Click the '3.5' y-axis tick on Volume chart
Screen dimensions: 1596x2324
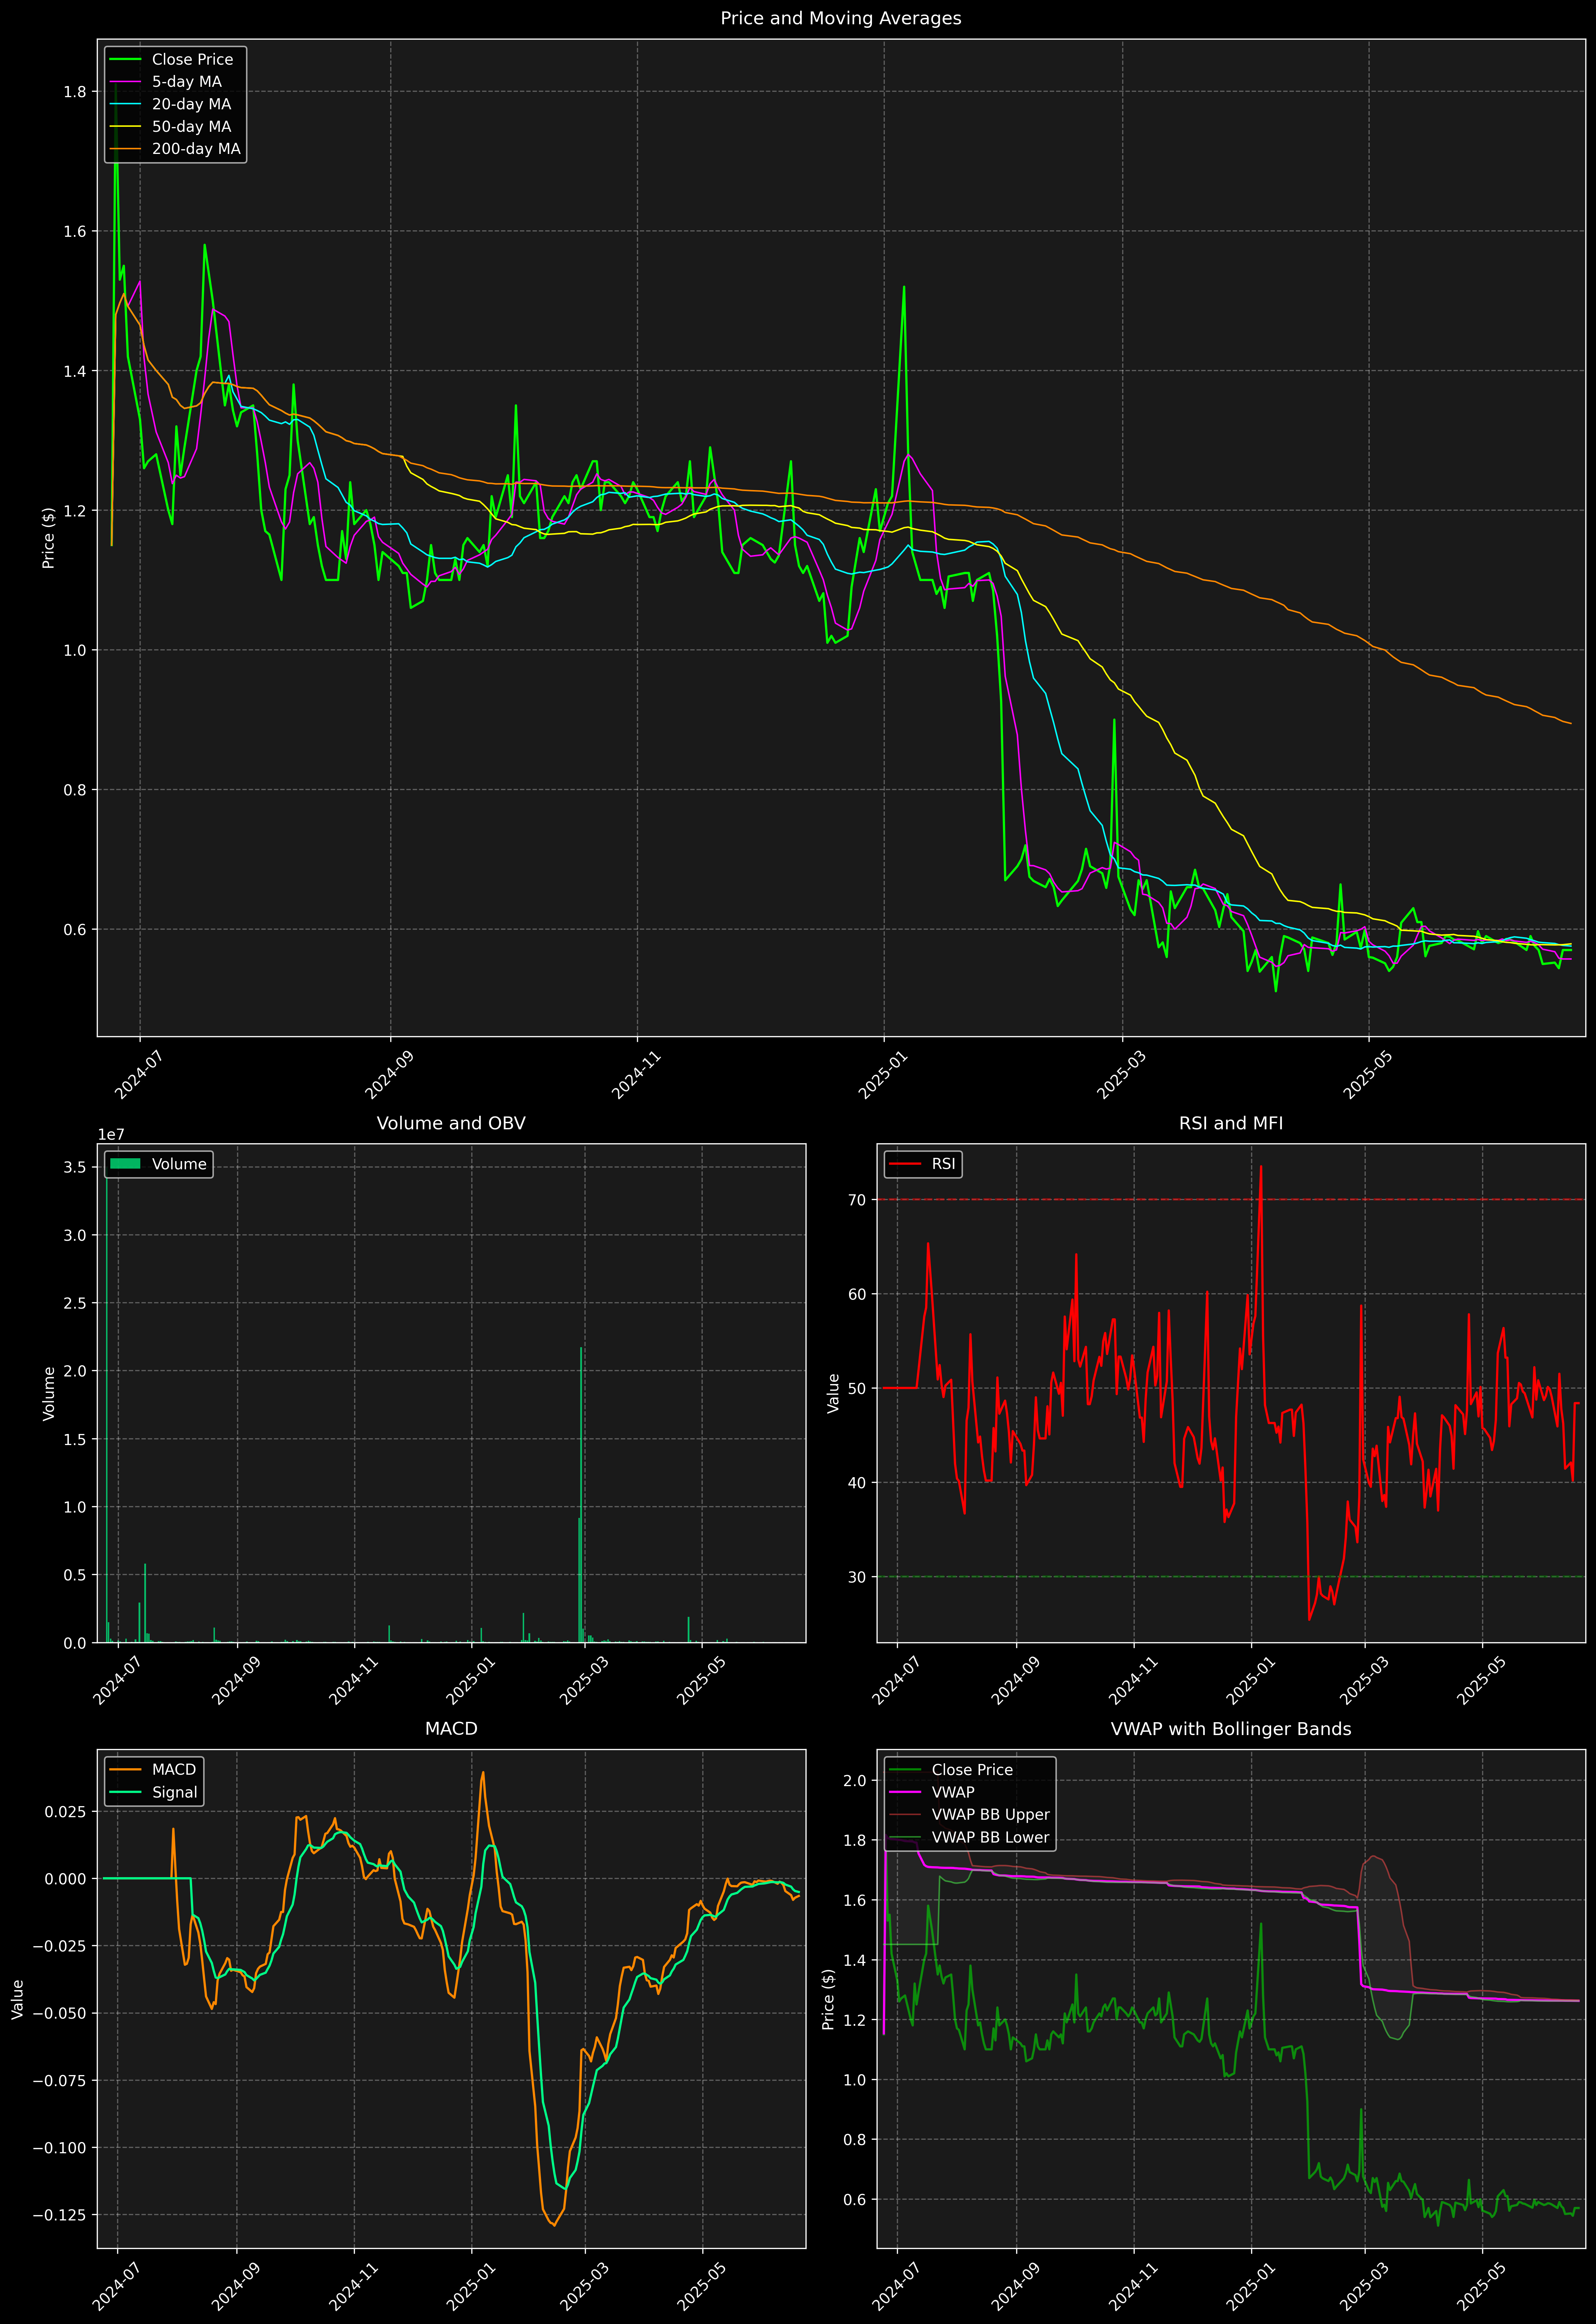75,1167
